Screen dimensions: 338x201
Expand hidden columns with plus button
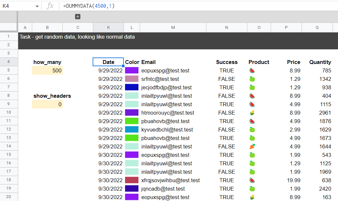(78, 17)
